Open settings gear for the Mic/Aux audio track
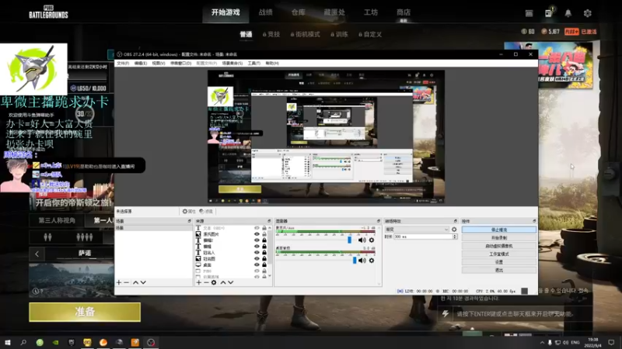The width and height of the screenshot is (622, 349). [x=372, y=240]
